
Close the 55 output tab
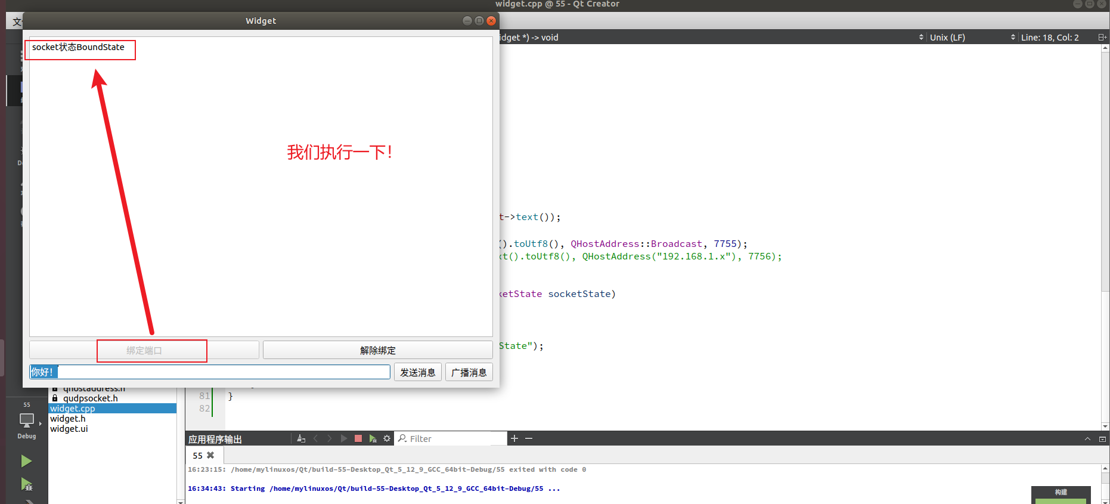(210, 455)
